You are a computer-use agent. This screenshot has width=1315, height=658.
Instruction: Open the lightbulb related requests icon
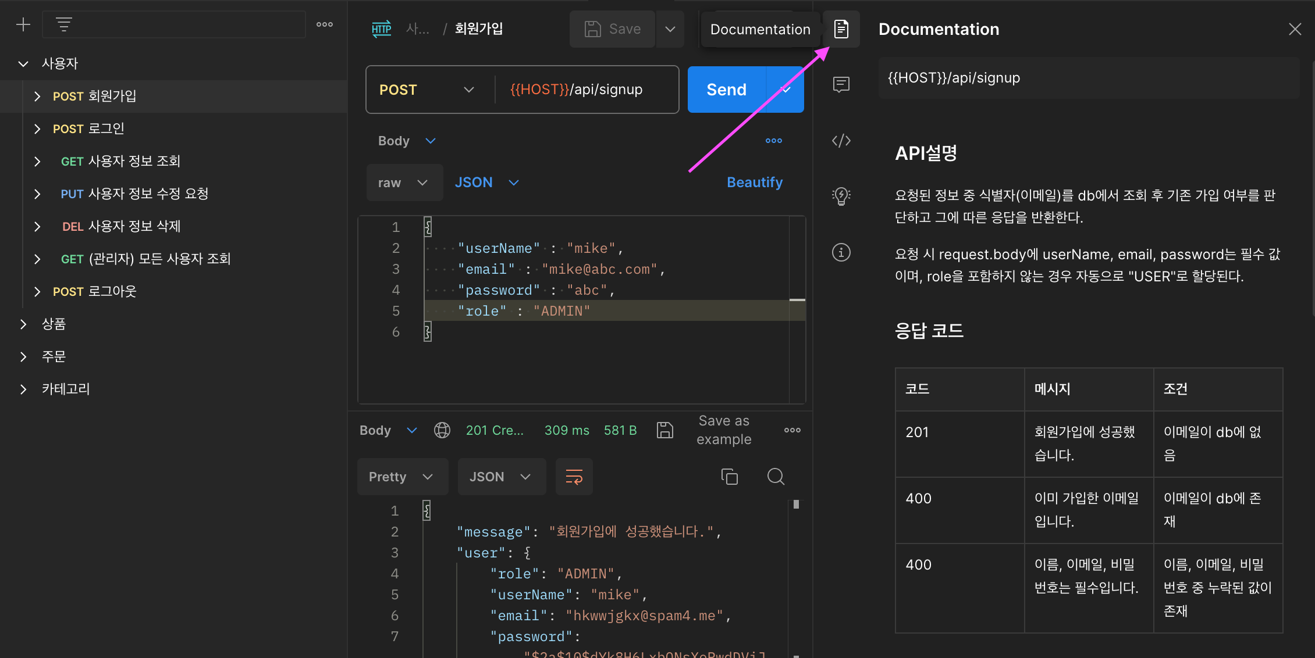click(x=841, y=196)
